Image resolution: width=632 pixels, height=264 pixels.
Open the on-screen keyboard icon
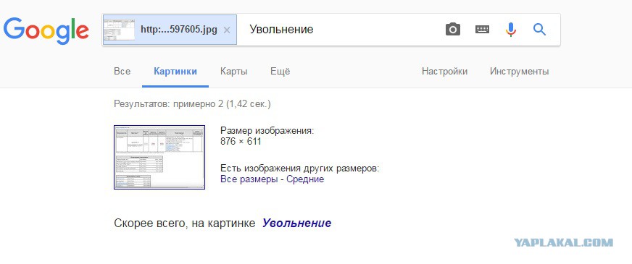click(x=482, y=30)
